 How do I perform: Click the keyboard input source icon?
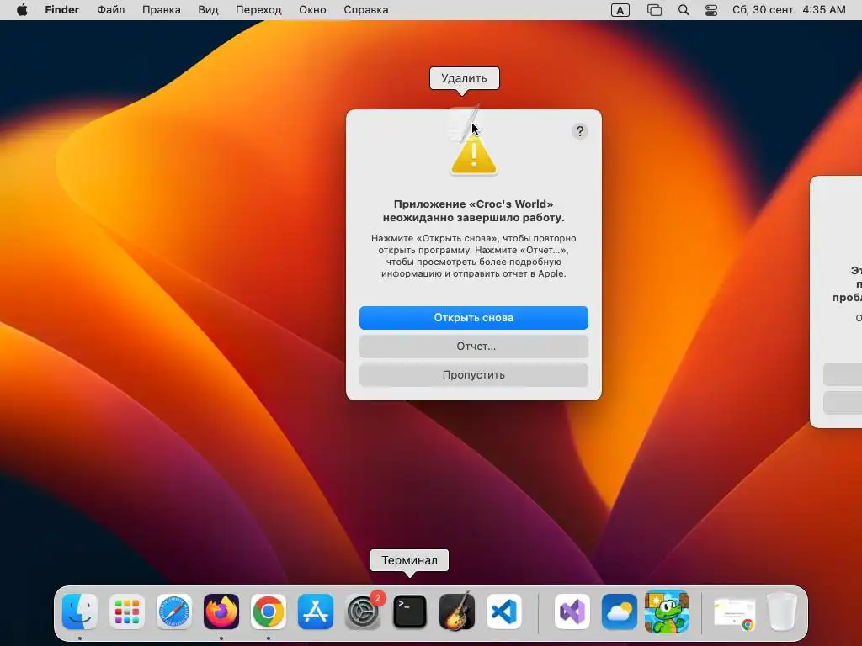point(620,10)
